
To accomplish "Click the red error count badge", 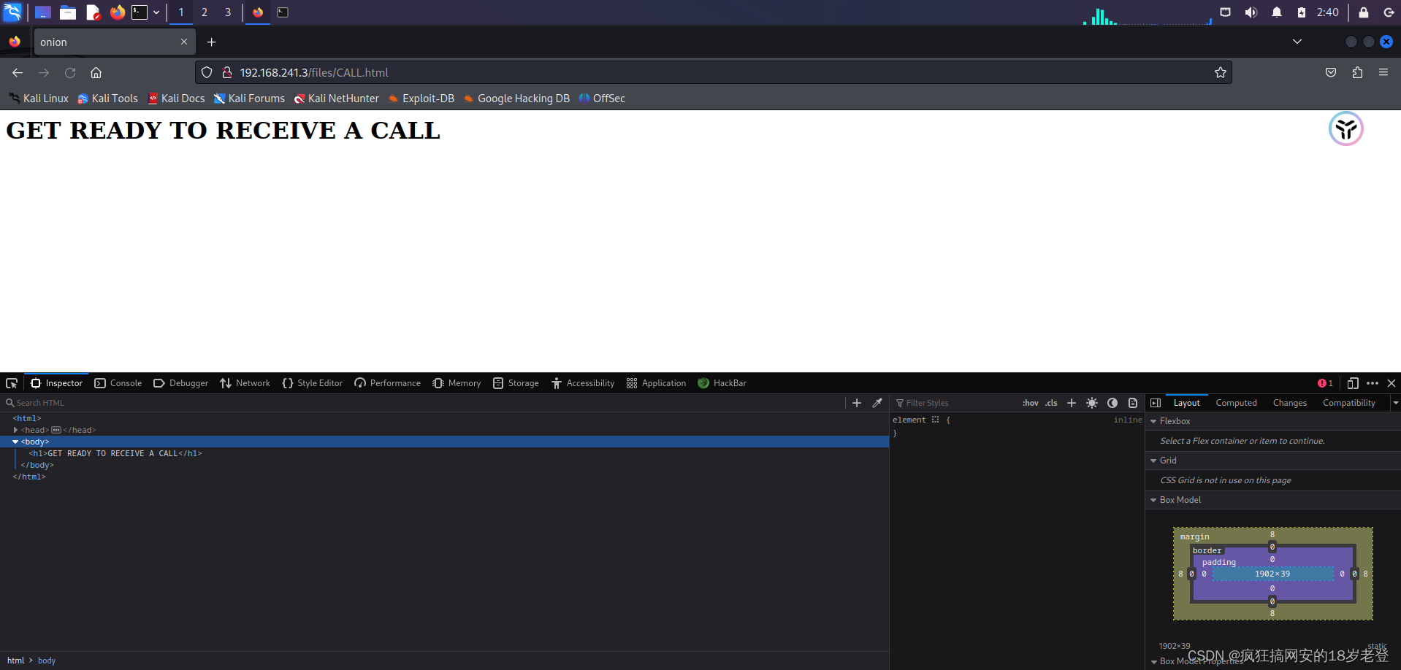I will coord(1325,383).
